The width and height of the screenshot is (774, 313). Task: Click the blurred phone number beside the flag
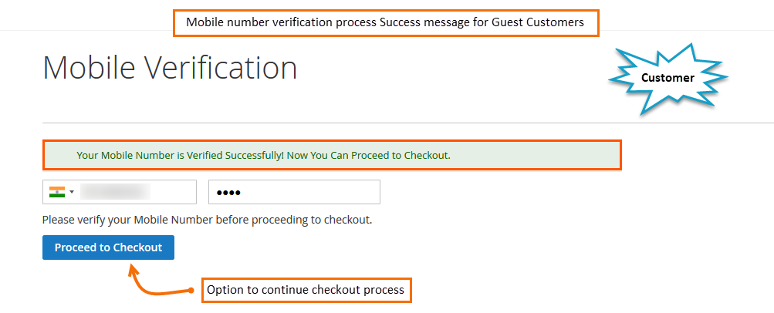click(x=116, y=192)
